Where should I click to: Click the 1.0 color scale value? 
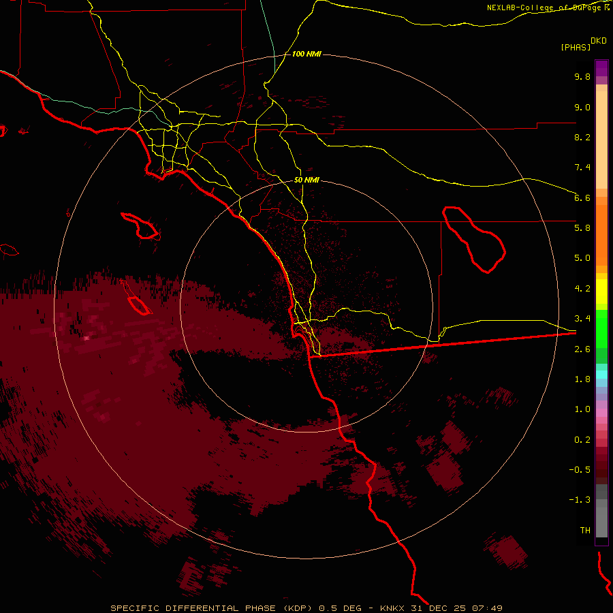(582, 409)
